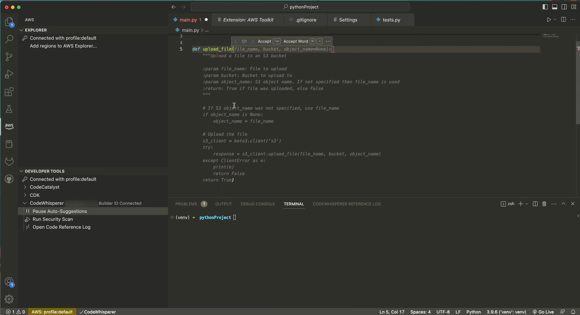This screenshot has width=580, height=315.
Task: Open the Customize Layout icon
Action: point(574,7)
